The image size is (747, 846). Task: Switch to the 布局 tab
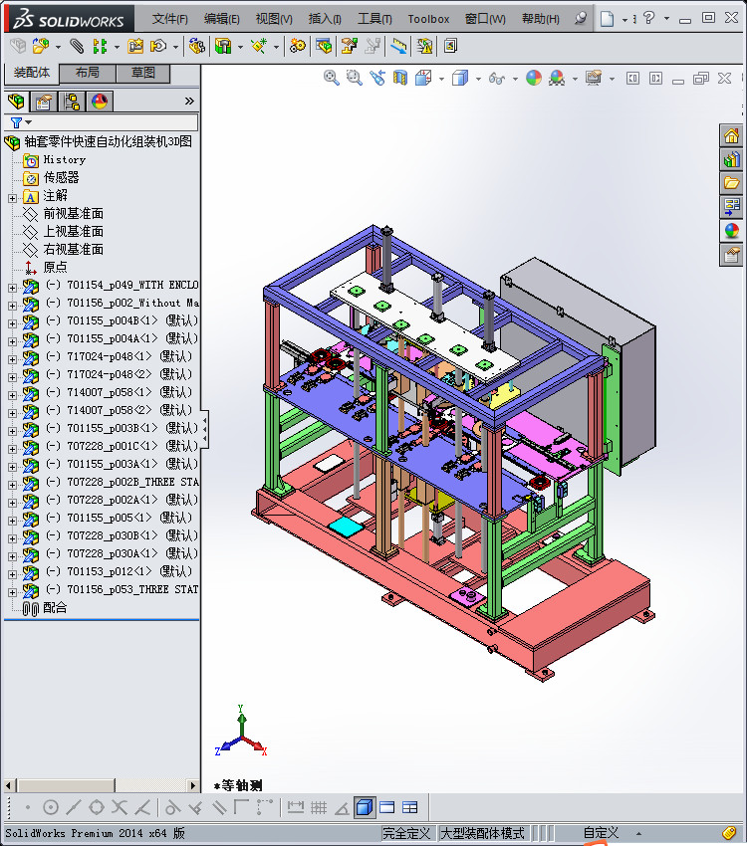click(x=87, y=73)
